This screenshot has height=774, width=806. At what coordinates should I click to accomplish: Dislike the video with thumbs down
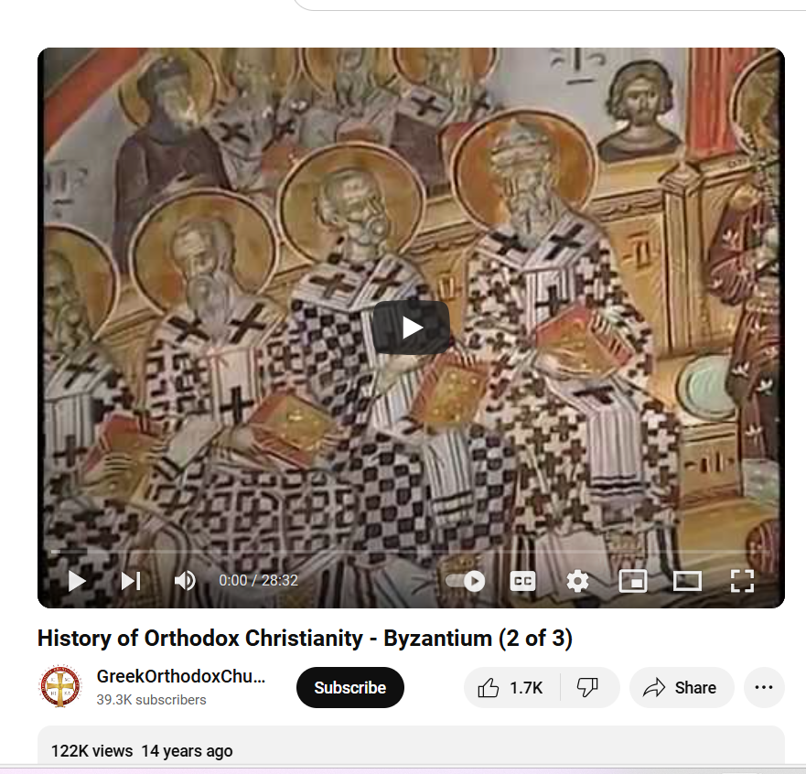point(589,688)
